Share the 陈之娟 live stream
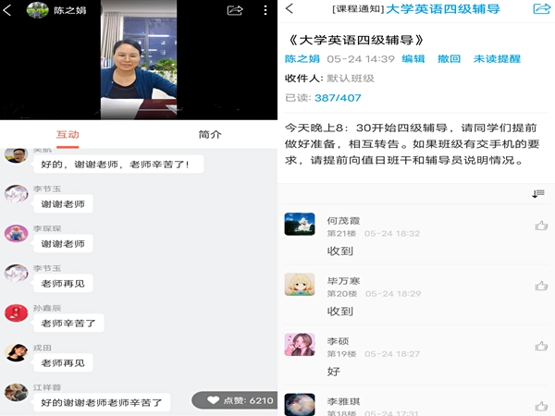This screenshot has width=555, height=416. pos(235,10)
